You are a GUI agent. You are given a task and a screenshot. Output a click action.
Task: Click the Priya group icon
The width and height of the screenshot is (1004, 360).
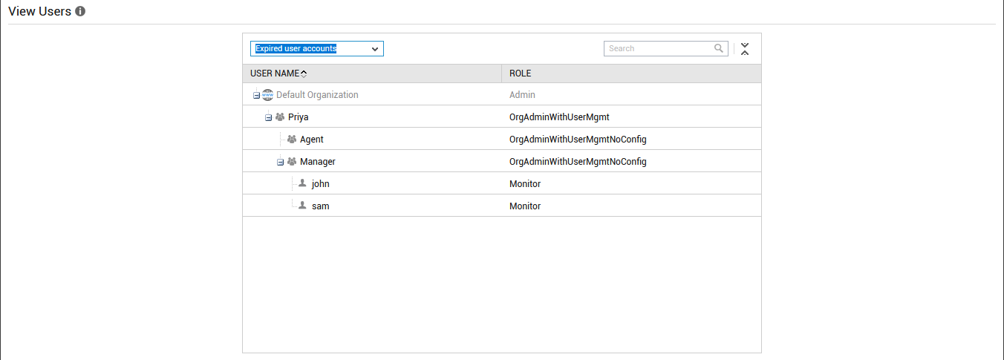click(280, 117)
